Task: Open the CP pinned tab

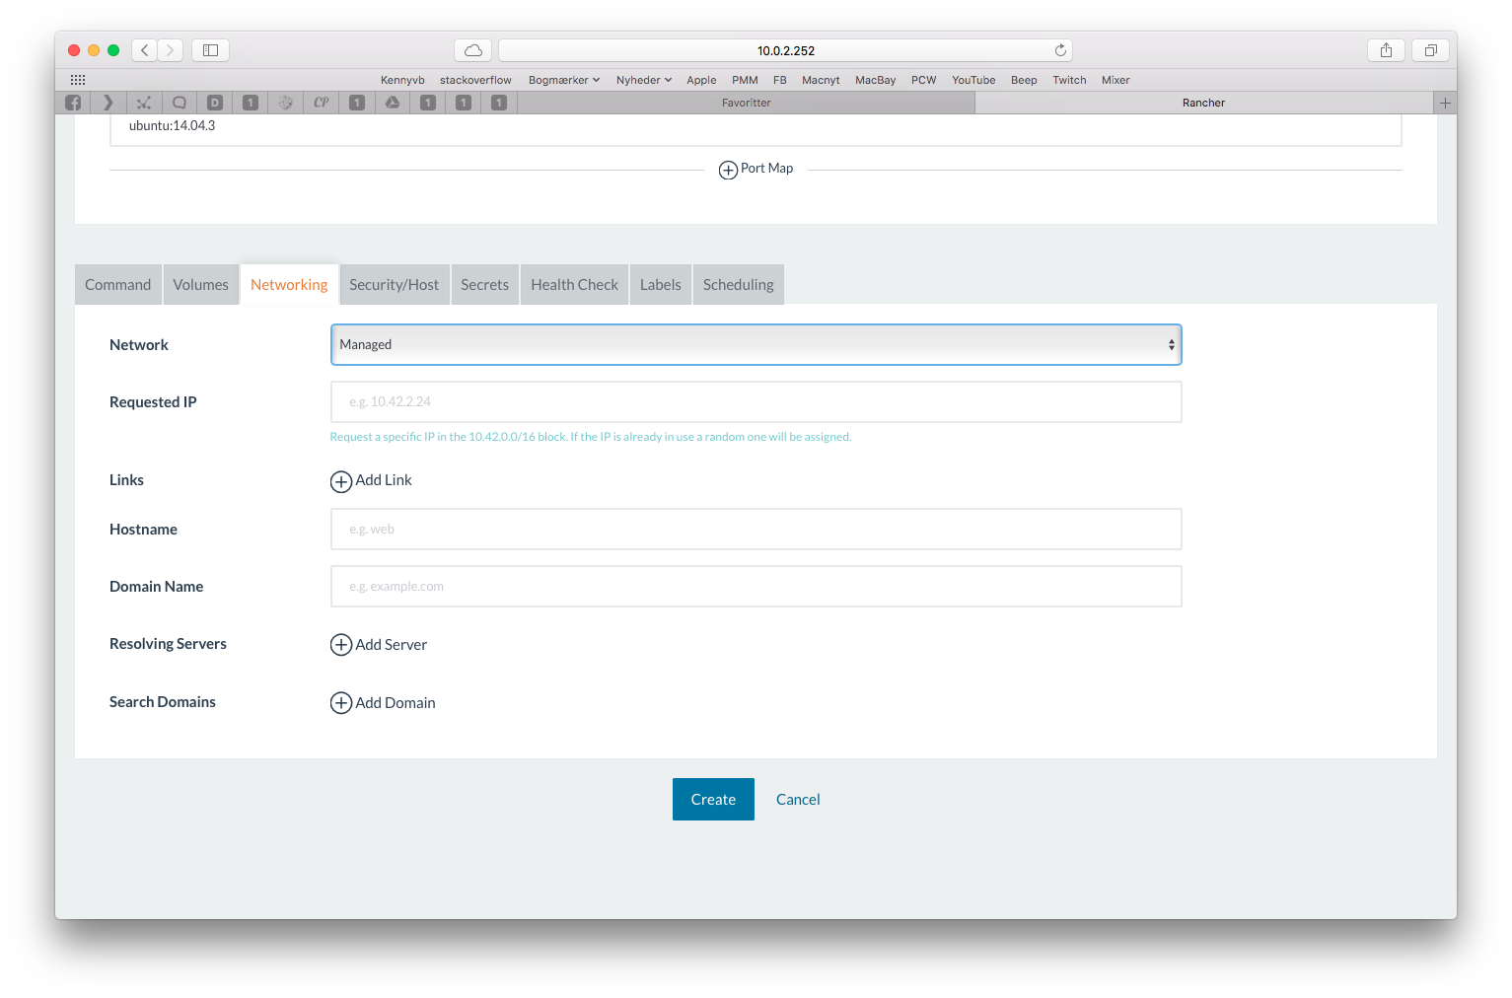Action: [x=322, y=103]
